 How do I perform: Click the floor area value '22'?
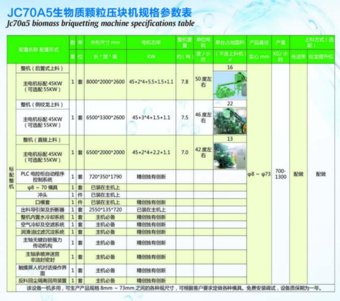click(x=230, y=104)
